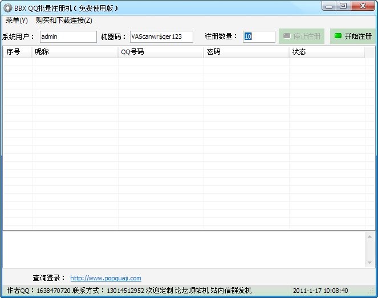Click the QQ号码 column header

click(161, 52)
